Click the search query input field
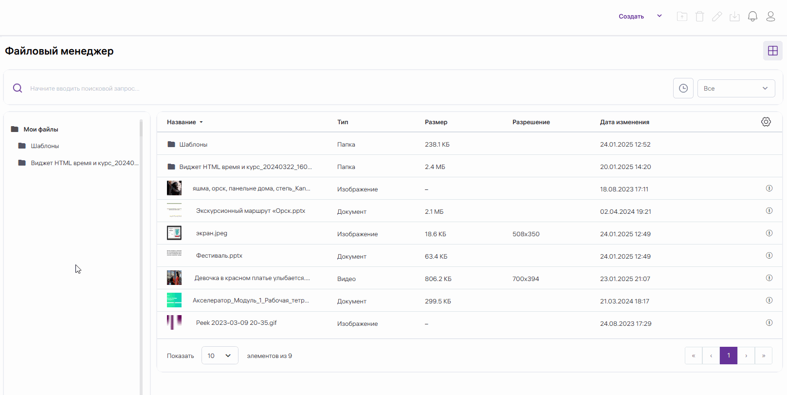This screenshot has width=787, height=395. (x=341, y=88)
